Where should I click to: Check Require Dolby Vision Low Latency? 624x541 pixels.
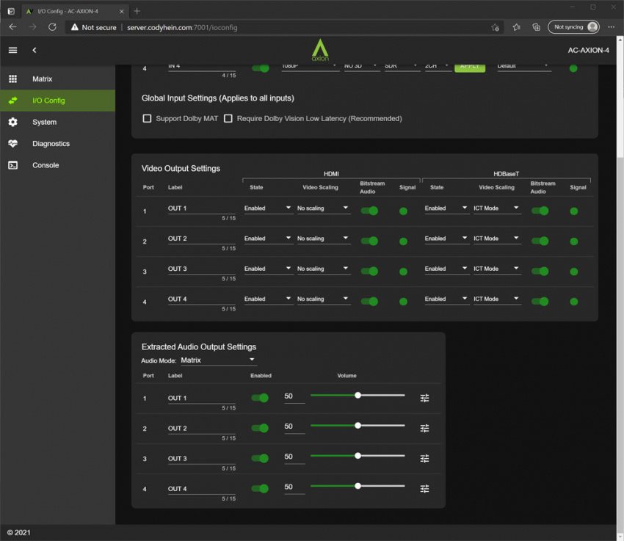pyautogui.click(x=228, y=118)
